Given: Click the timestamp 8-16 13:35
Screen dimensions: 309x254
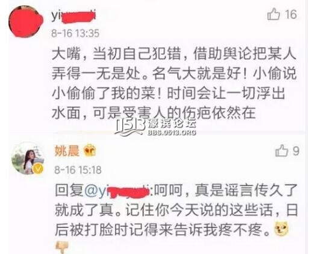Looking at the screenshot, I should 75,33.
